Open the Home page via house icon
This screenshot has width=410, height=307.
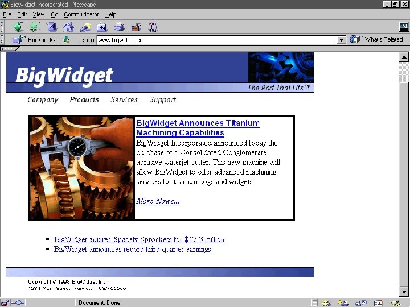68,27
